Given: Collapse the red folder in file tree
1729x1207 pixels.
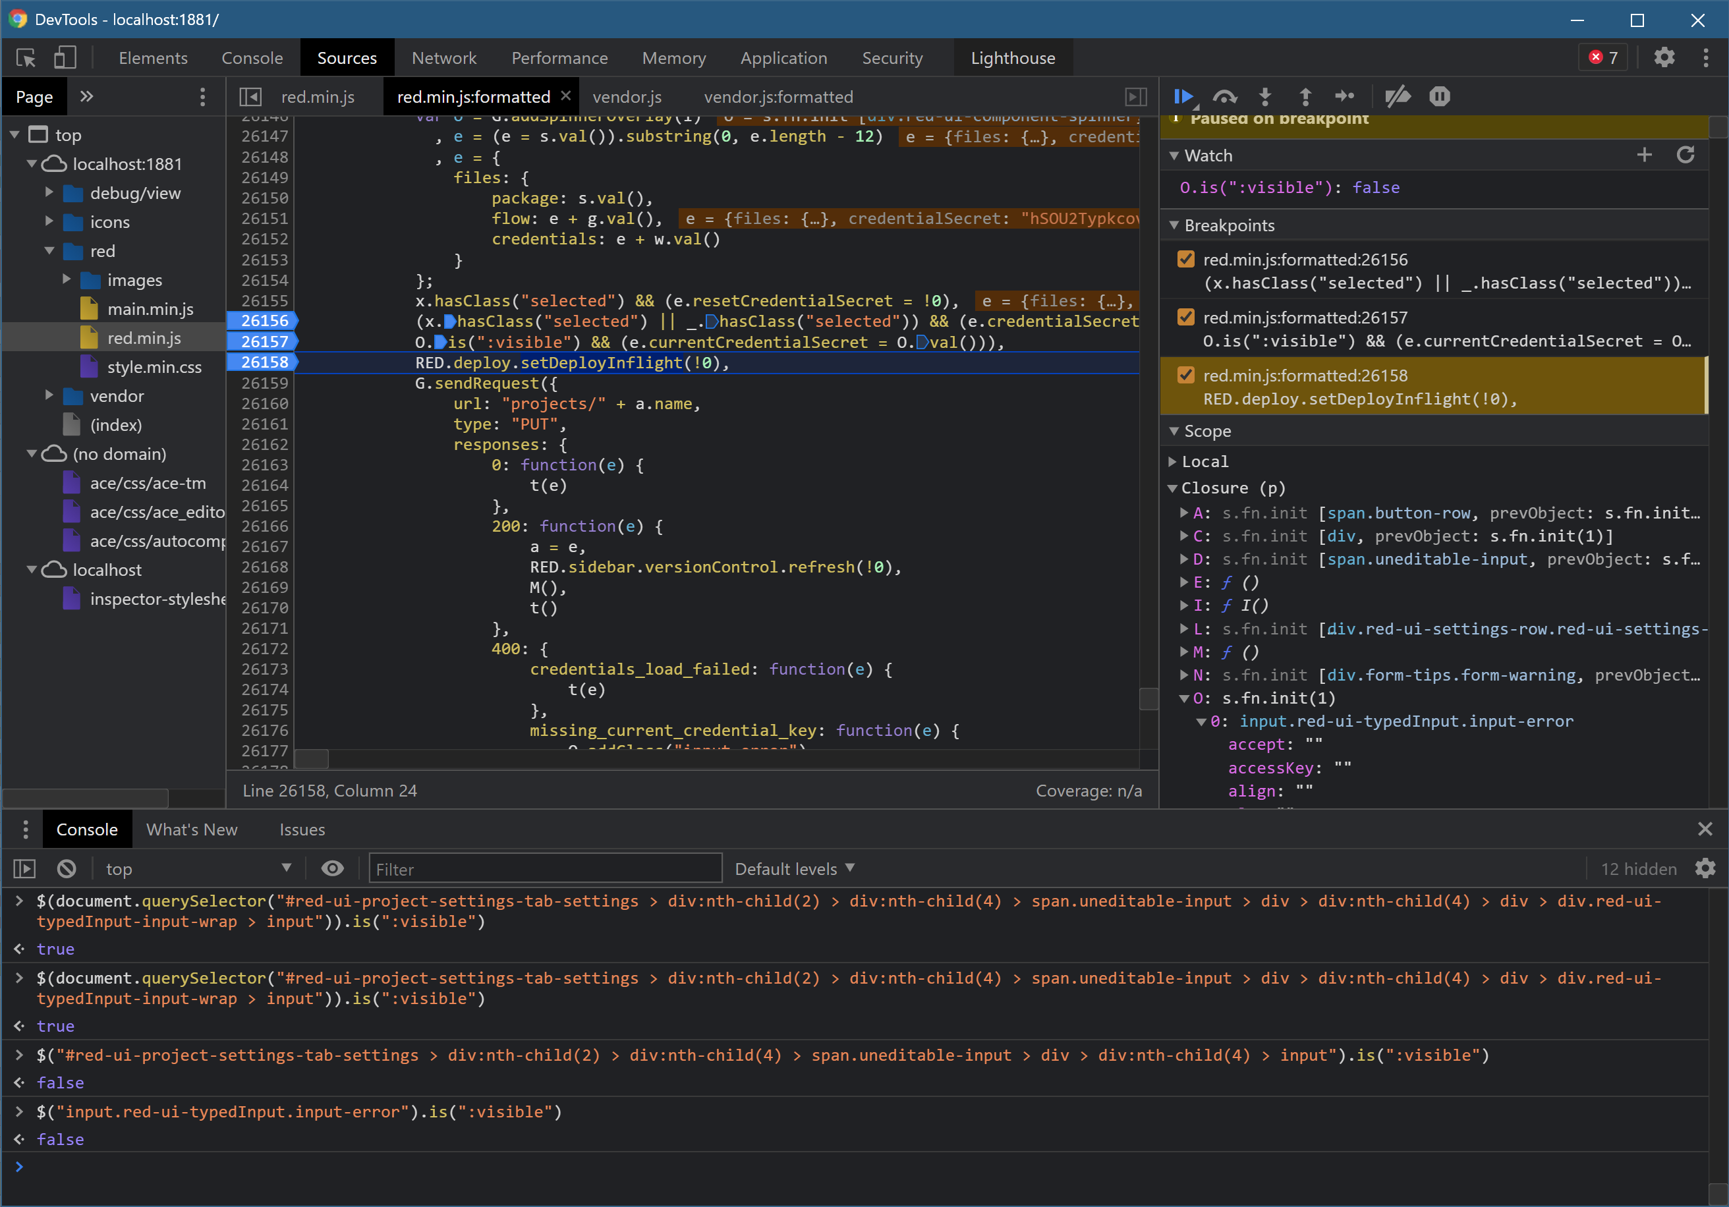Looking at the screenshot, I should (49, 251).
